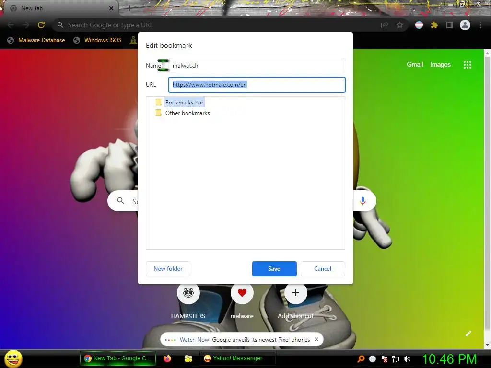
Task: Switch to New Tab - Google Chrome taskbar item
Action: (x=118, y=358)
